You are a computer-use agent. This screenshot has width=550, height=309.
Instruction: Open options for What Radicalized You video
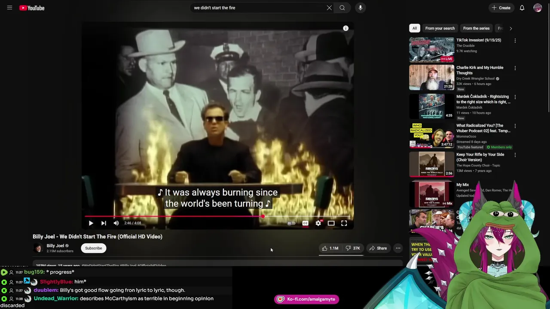pos(515,126)
